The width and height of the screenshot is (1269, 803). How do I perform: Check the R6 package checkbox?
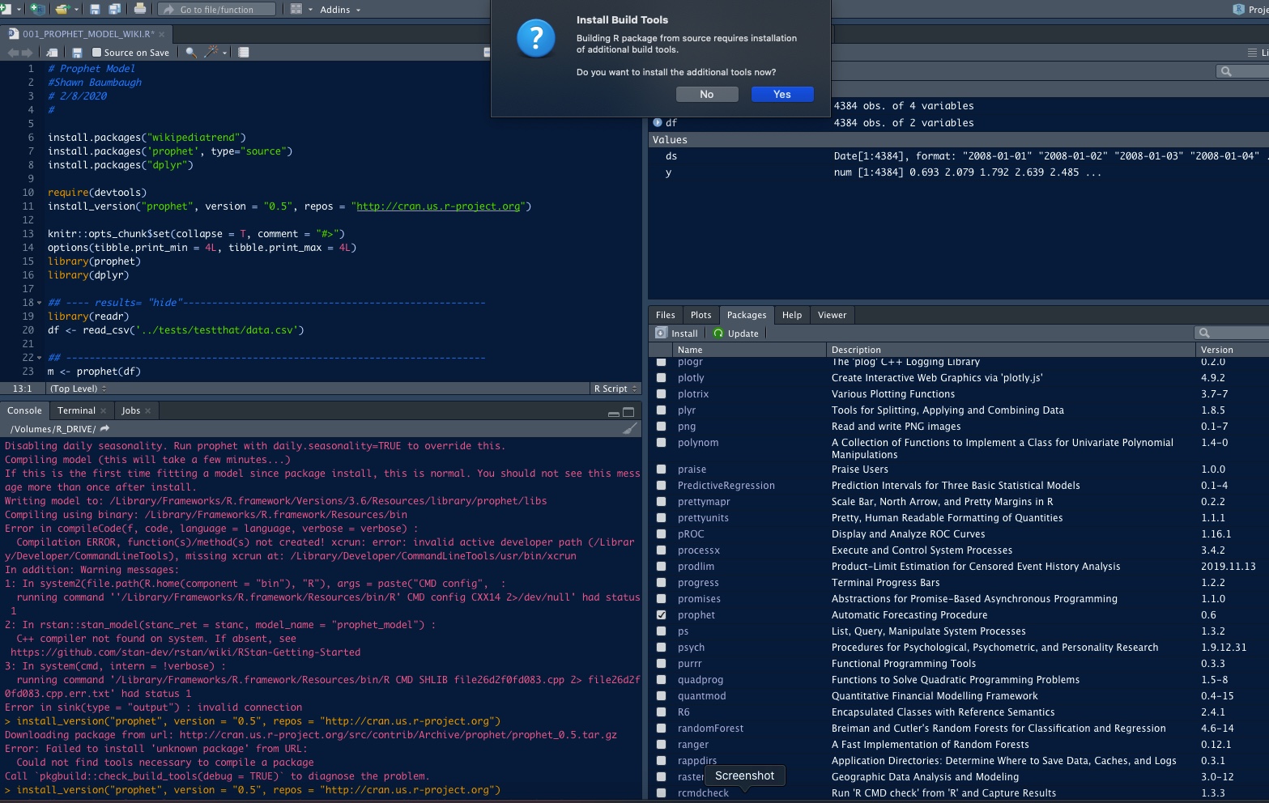[662, 712]
